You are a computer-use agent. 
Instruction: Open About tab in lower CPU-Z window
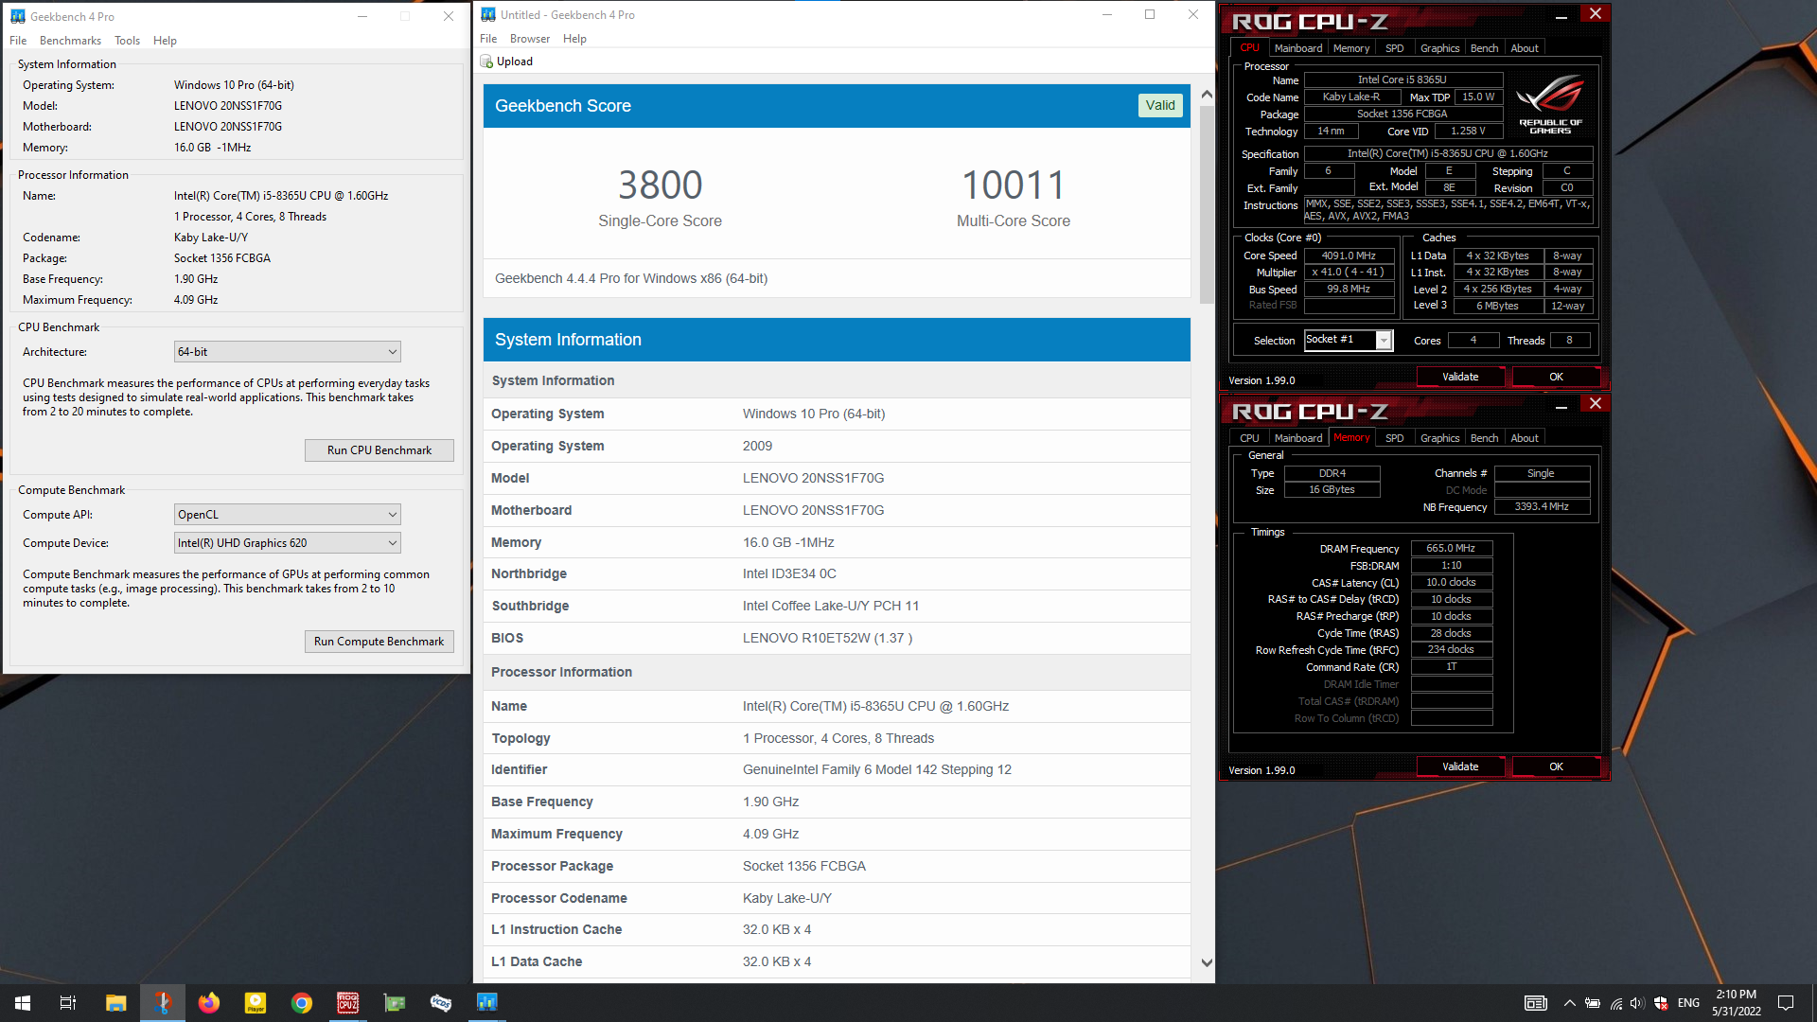click(1524, 438)
